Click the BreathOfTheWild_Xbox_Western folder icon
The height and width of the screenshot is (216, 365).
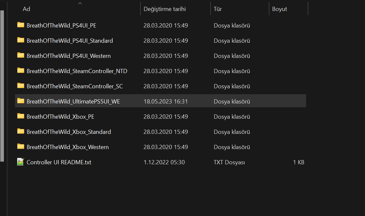tap(21, 146)
